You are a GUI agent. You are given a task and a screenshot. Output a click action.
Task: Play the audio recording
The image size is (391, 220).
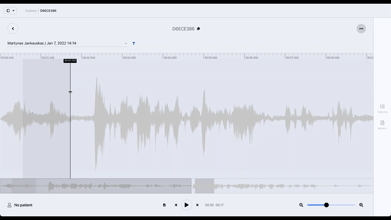click(187, 205)
